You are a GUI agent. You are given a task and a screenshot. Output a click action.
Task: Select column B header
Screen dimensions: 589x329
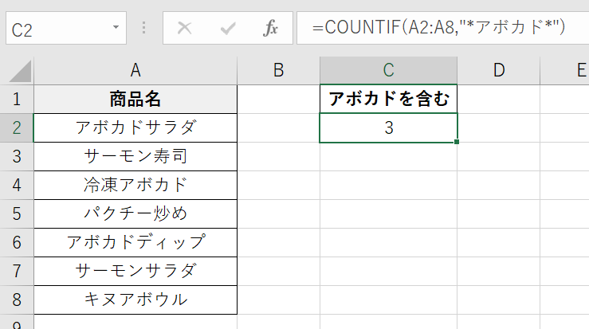(278, 70)
